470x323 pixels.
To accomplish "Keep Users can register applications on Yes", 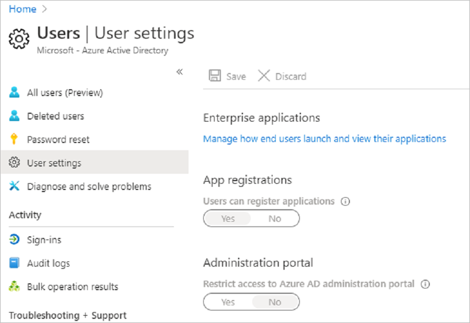I will click(x=227, y=218).
